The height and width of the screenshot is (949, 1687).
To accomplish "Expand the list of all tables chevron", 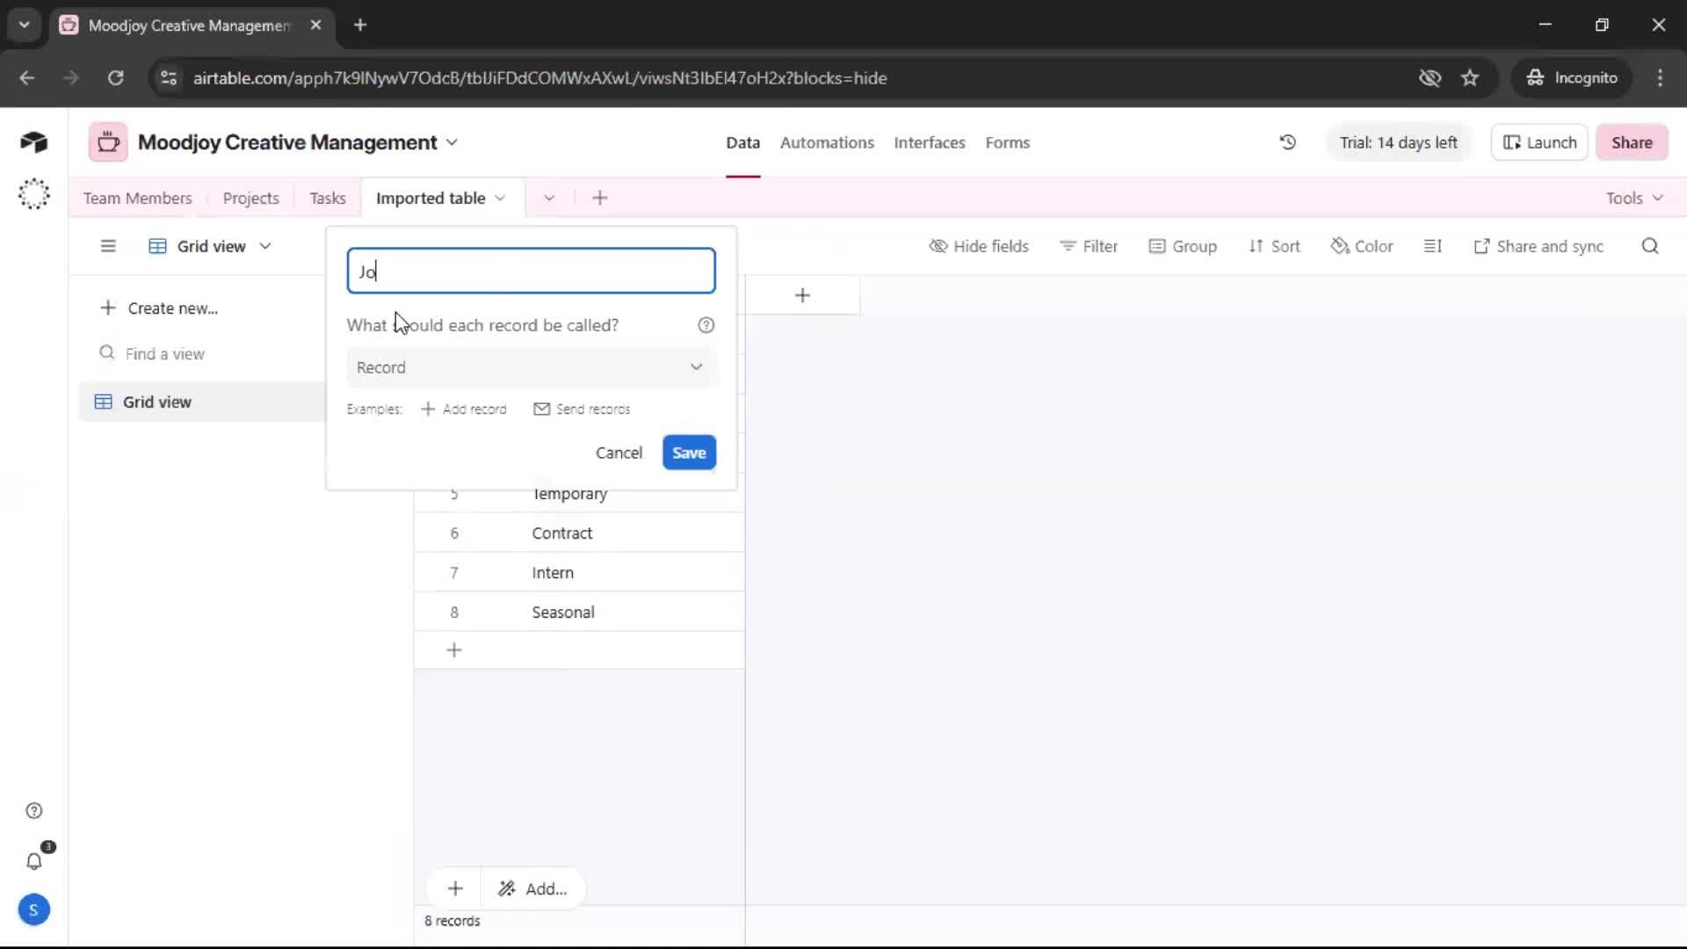I will point(549,198).
